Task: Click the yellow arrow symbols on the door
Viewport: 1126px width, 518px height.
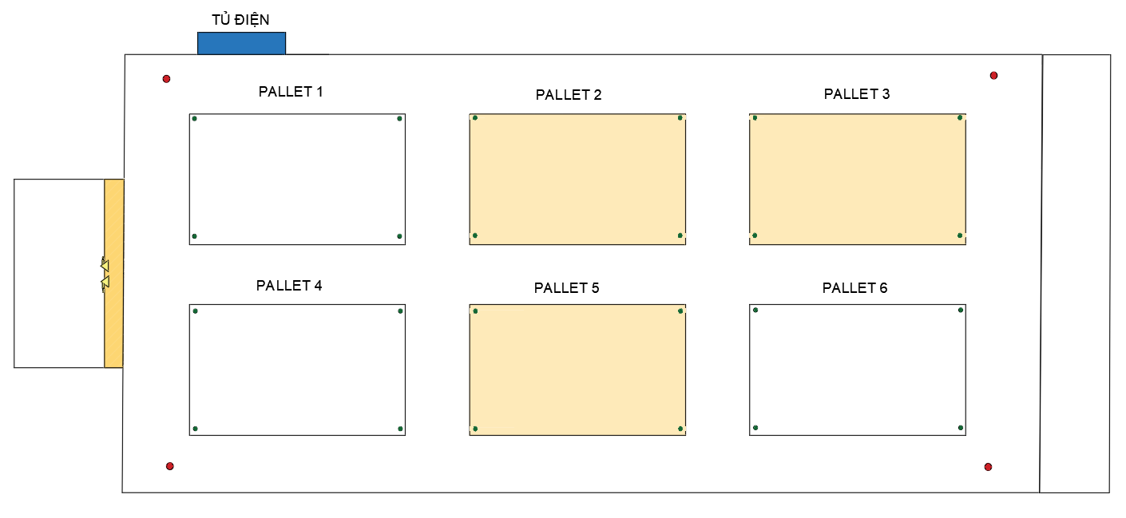Action: [x=105, y=274]
